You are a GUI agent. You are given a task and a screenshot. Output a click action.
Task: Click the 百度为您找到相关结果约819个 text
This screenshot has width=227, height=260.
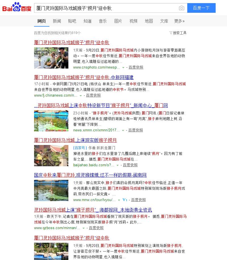(57, 33)
